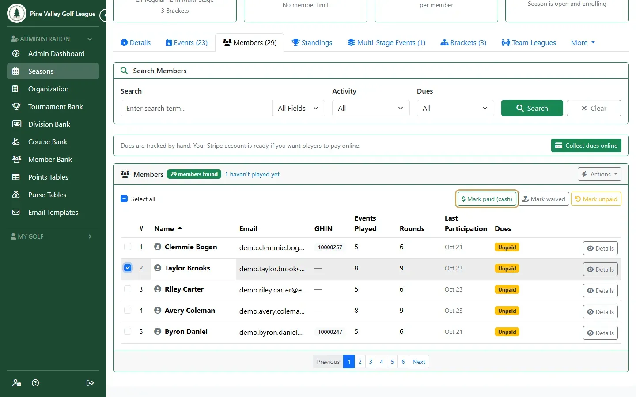Open the help question mark icon
Image resolution: width=636 pixels, height=397 pixels.
point(36,383)
